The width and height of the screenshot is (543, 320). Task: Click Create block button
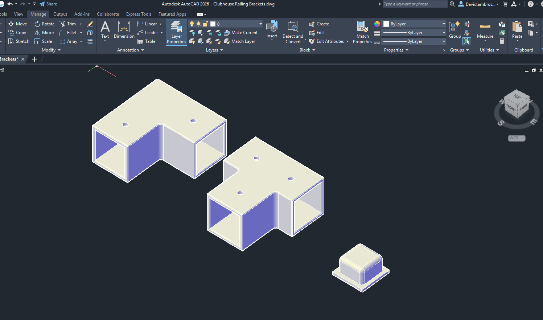click(319, 24)
